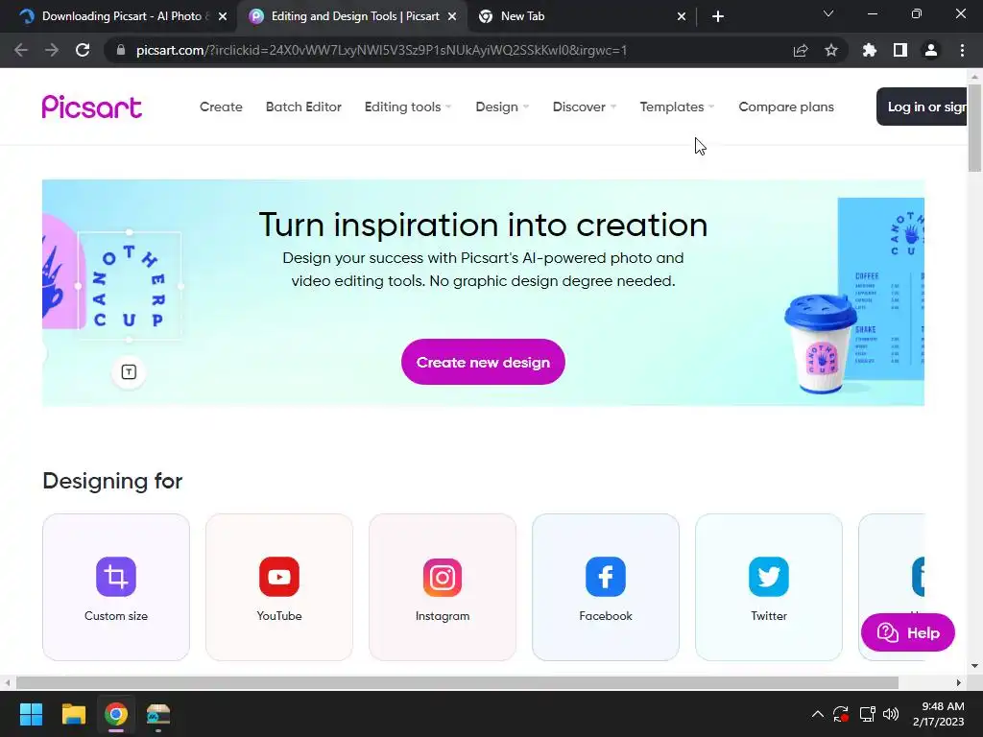983x737 pixels.
Task: Open the Chrome profile icon
Action: pyautogui.click(x=931, y=50)
